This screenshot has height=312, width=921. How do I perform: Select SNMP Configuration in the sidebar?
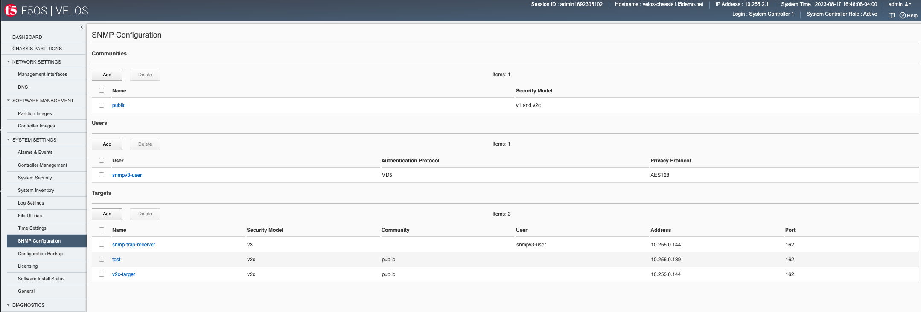[x=47, y=241]
